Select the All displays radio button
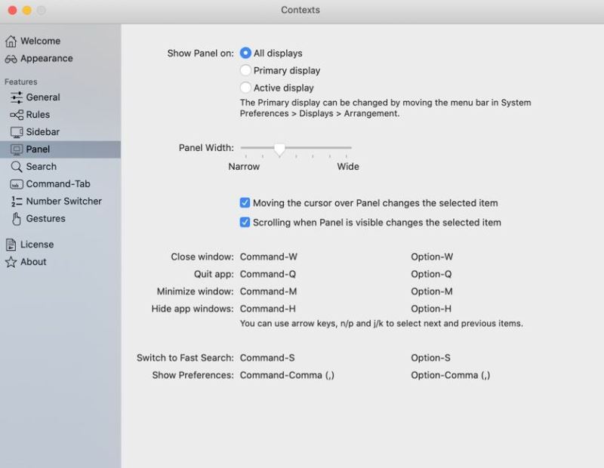Viewport: 604px width, 468px height. coord(245,53)
